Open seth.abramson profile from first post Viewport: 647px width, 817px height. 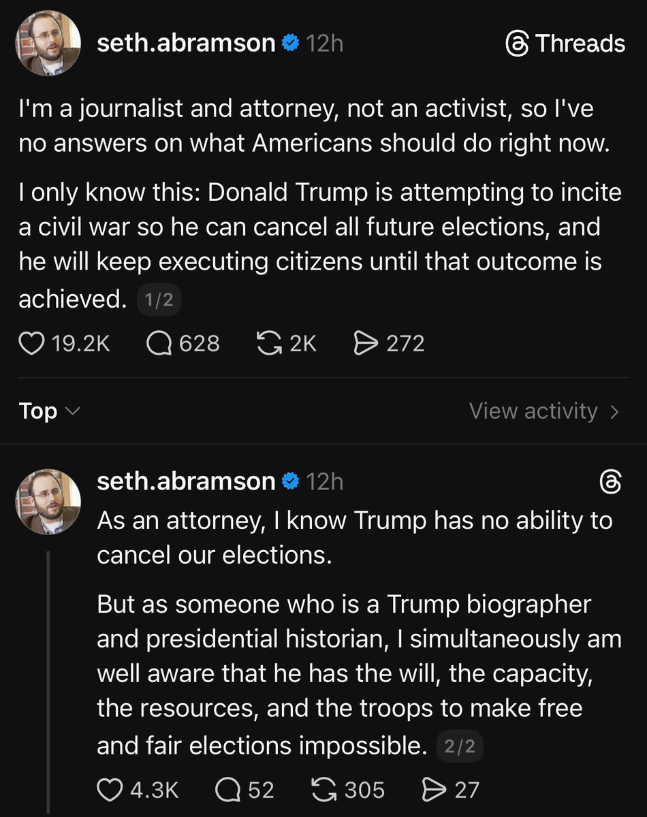(187, 44)
